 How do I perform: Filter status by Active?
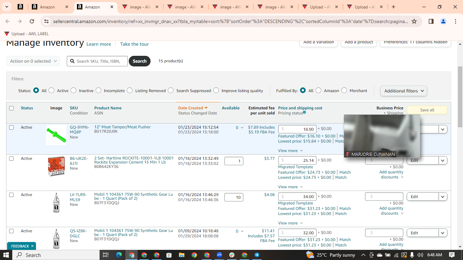52,90
